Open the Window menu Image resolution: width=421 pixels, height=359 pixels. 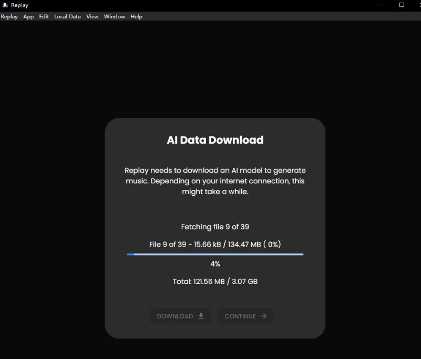(114, 17)
